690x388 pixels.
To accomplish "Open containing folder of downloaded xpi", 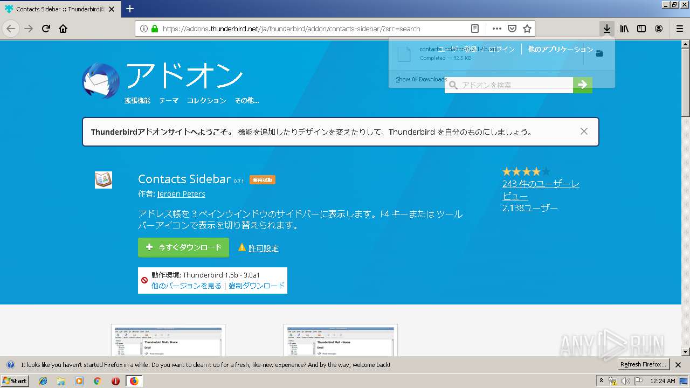I will [599, 53].
